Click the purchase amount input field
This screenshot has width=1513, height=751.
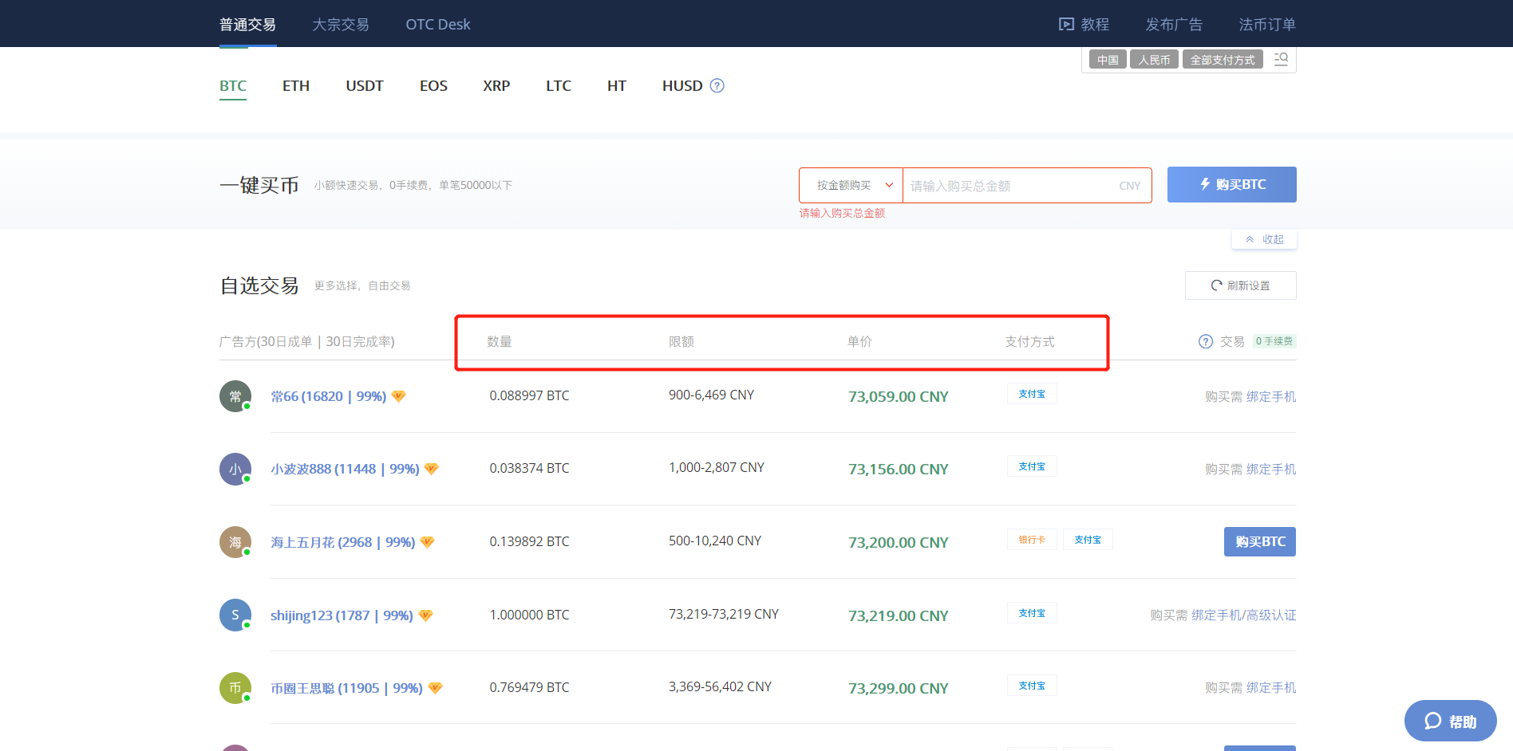coord(1009,186)
